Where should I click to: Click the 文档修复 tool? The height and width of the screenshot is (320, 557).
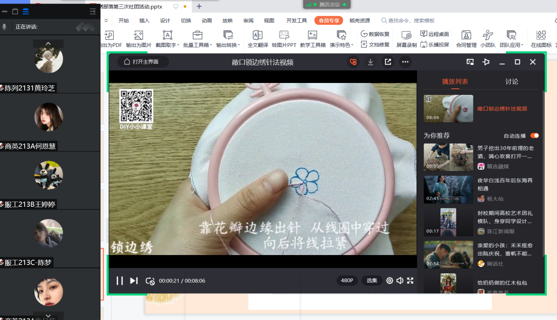point(375,44)
